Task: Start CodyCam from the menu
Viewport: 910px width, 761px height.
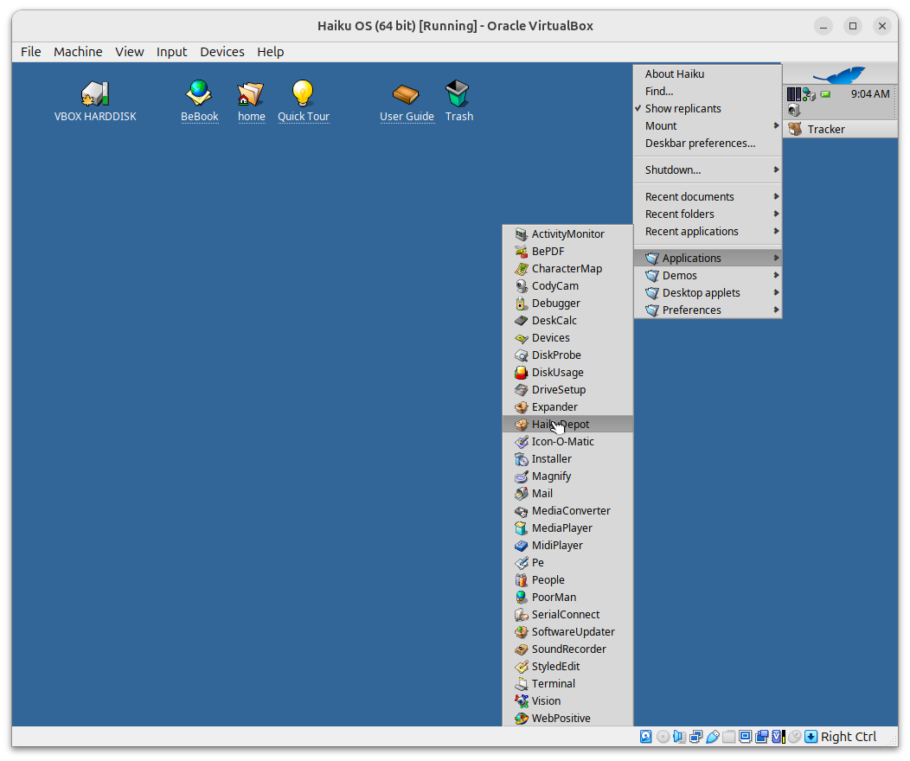Action: coord(567,286)
